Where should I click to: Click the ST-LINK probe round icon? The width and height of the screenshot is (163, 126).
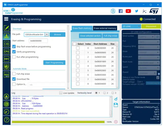click(x=6, y=112)
